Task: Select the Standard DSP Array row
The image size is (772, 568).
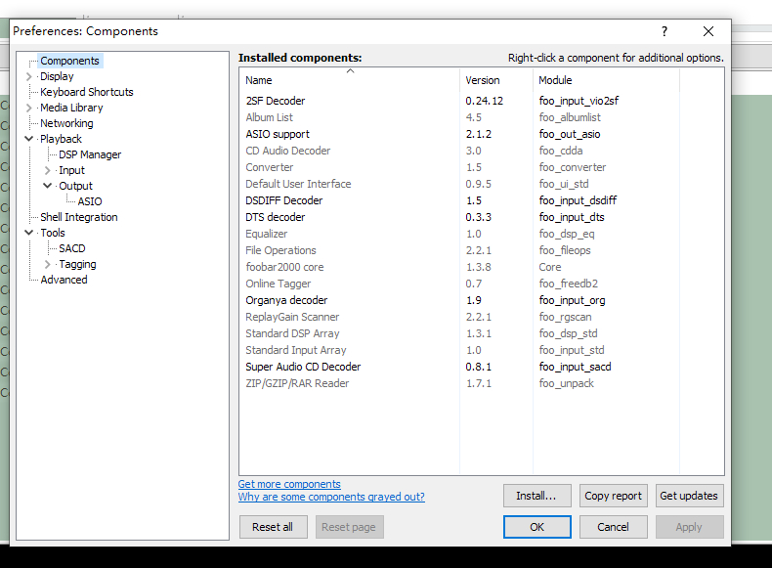Action: click(x=482, y=333)
